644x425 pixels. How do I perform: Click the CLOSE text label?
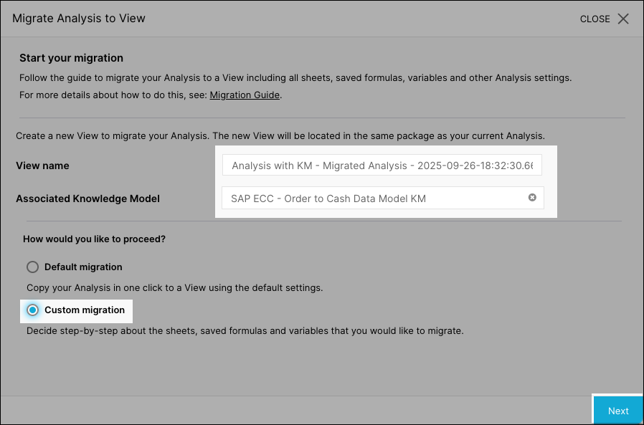[595, 19]
